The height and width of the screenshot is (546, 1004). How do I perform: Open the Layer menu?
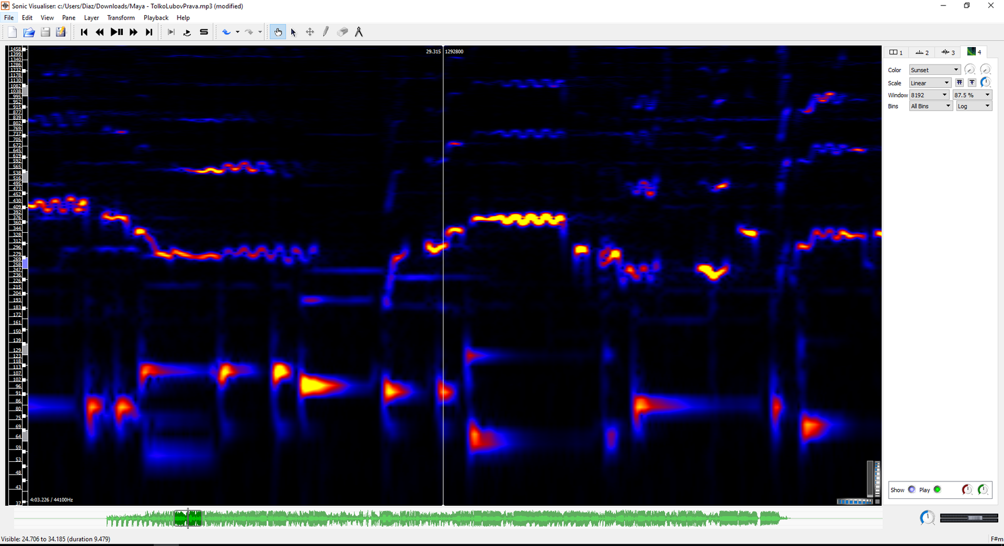[x=92, y=18]
